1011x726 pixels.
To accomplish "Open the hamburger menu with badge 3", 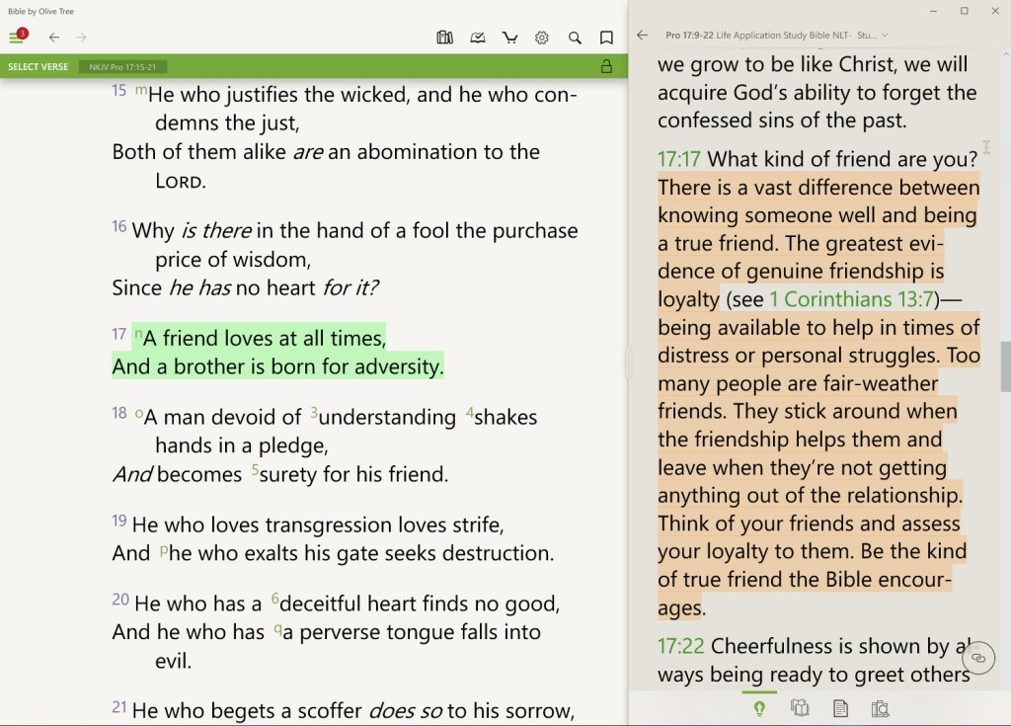I will [18, 35].
